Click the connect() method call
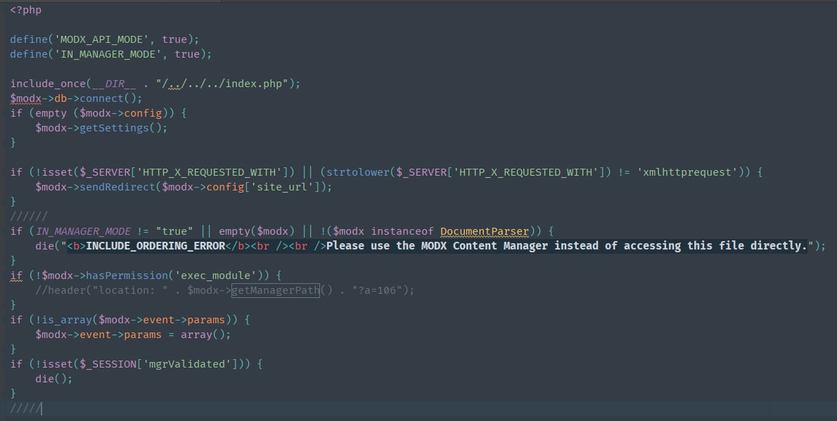This screenshot has width=837, height=421. (x=108, y=98)
